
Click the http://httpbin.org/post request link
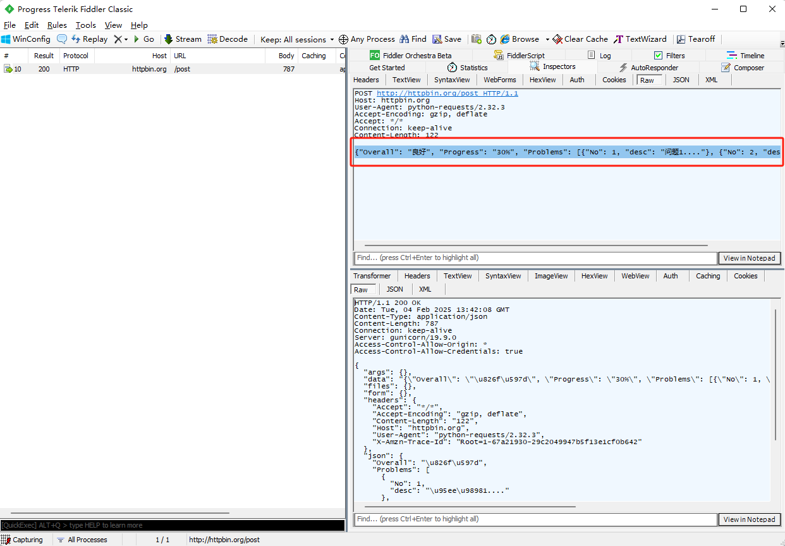[447, 93]
